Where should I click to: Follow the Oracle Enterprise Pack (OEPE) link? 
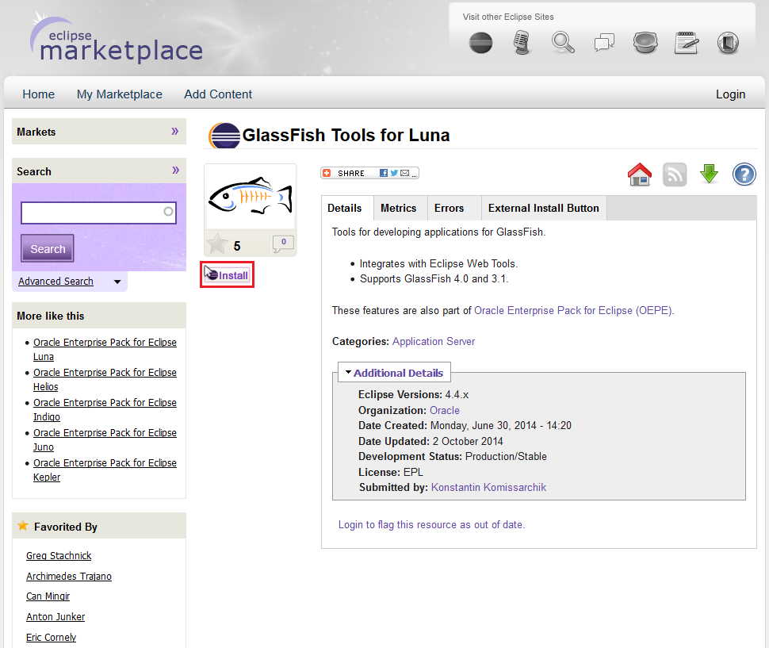click(x=574, y=310)
